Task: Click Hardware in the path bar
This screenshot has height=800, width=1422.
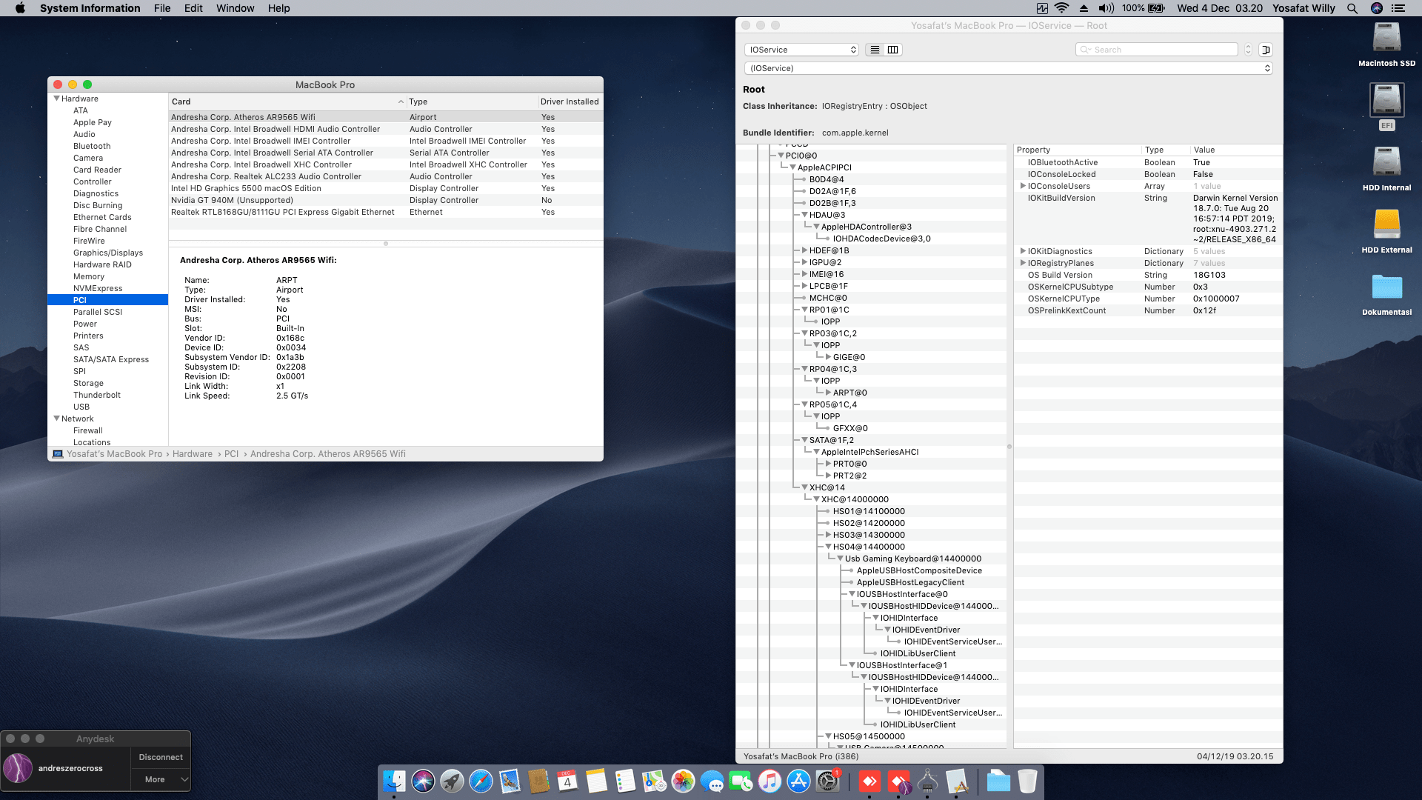Action: pos(193,454)
